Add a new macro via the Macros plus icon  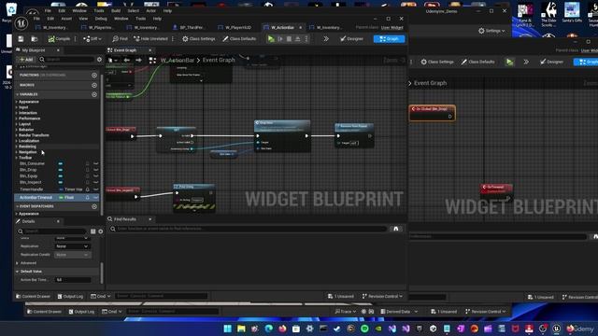pos(94,85)
